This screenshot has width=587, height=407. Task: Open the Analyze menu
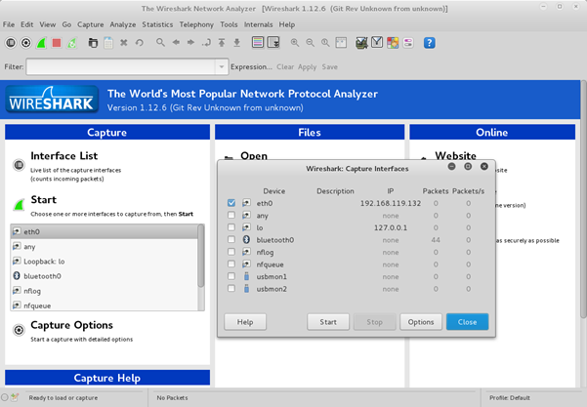[x=122, y=23]
